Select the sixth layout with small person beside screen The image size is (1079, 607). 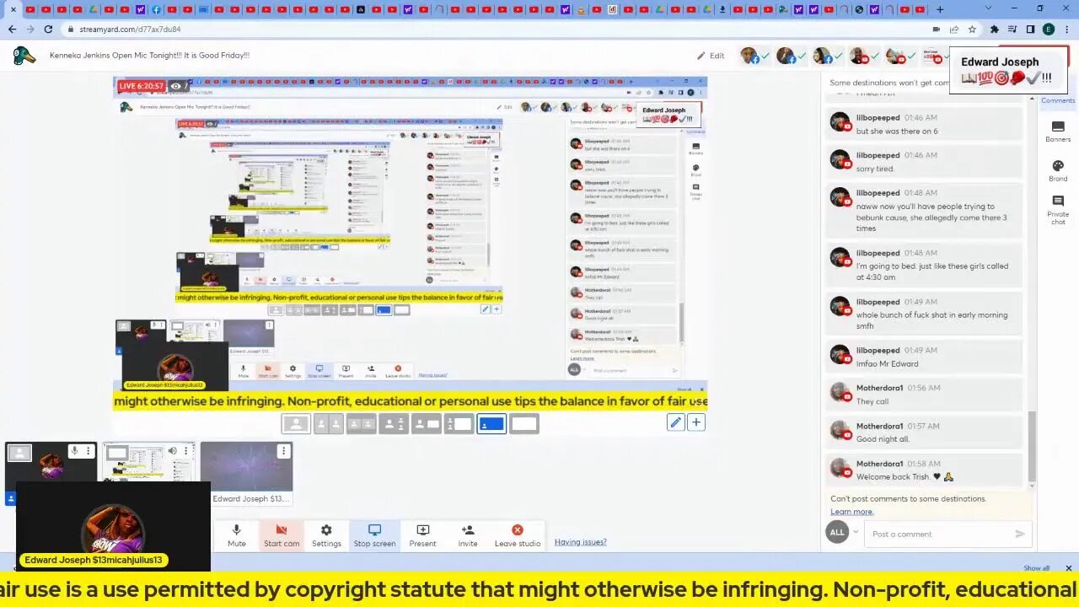pyautogui.click(x=459, y=424)
